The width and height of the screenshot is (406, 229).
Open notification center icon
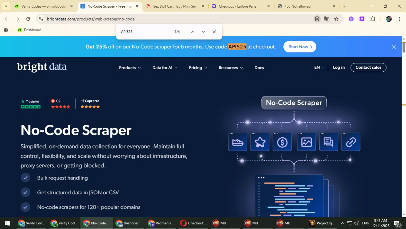click(x=397, y=223)
